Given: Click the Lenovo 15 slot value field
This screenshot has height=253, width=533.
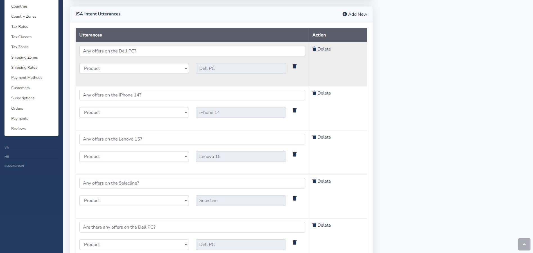Looking at the screenshot, I should click(x=241, y=157).
